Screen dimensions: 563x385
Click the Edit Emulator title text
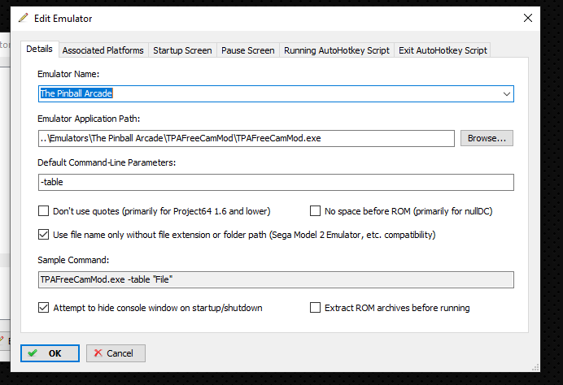pyautogui.click(x=63, y=19)
